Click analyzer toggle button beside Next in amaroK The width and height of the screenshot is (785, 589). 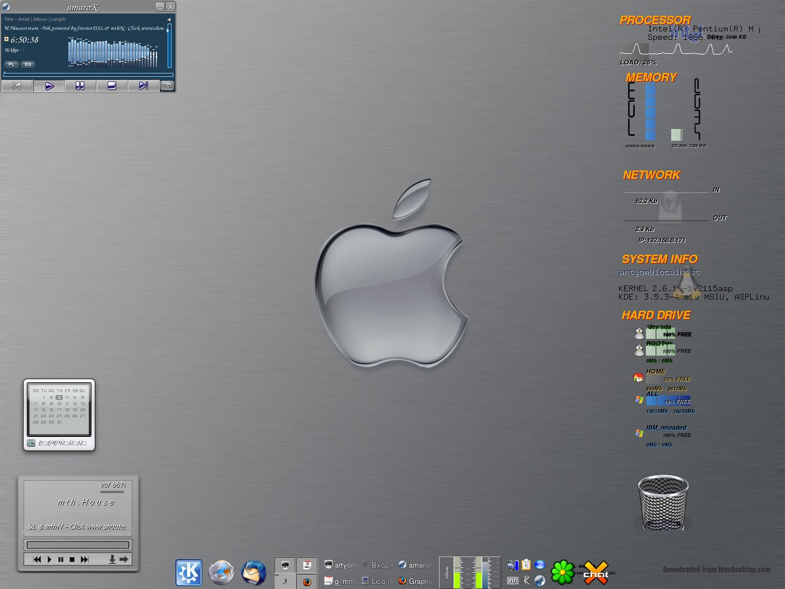tap(167, 86)
